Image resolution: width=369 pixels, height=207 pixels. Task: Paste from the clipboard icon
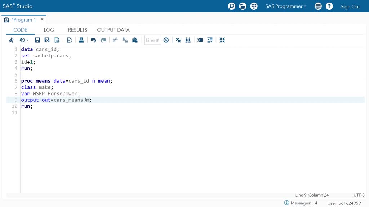[135, 40]
